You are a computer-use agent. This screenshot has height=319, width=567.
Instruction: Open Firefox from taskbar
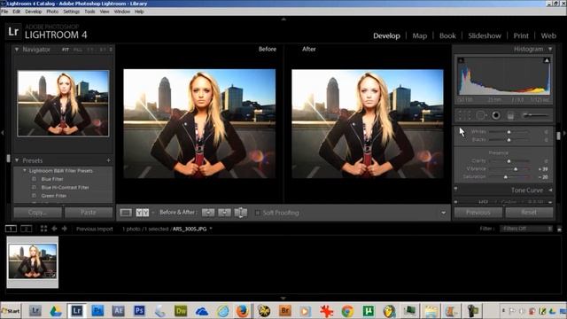(x=242, y=311)
